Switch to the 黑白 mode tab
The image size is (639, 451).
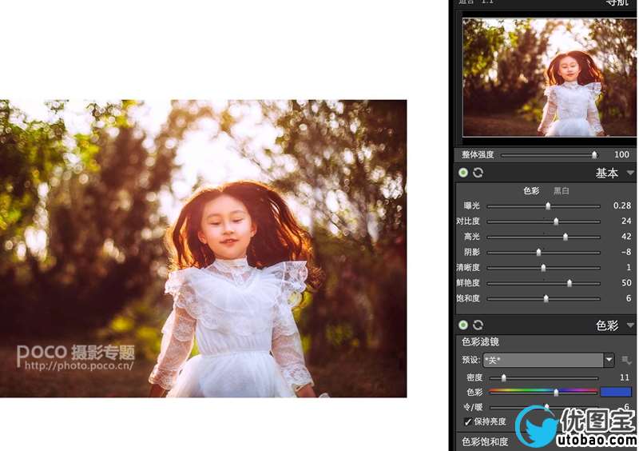tap(562, 191)
